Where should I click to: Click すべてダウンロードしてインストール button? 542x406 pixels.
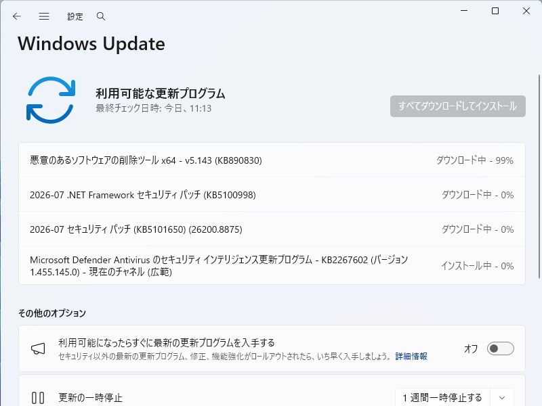[x=458, y=106]
